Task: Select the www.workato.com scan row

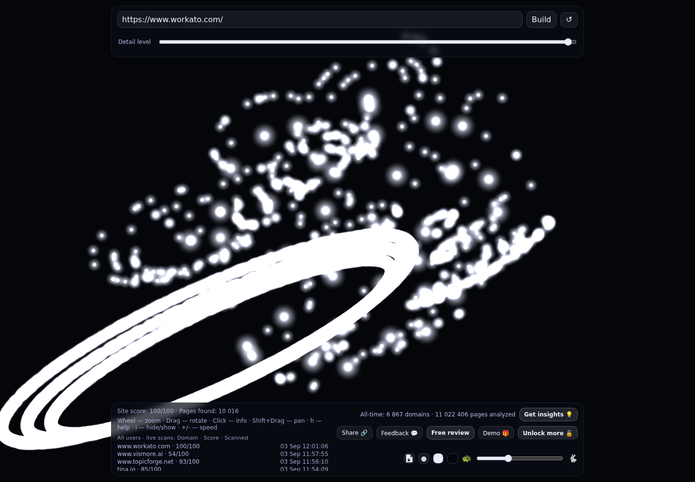Action: (222, 446)
